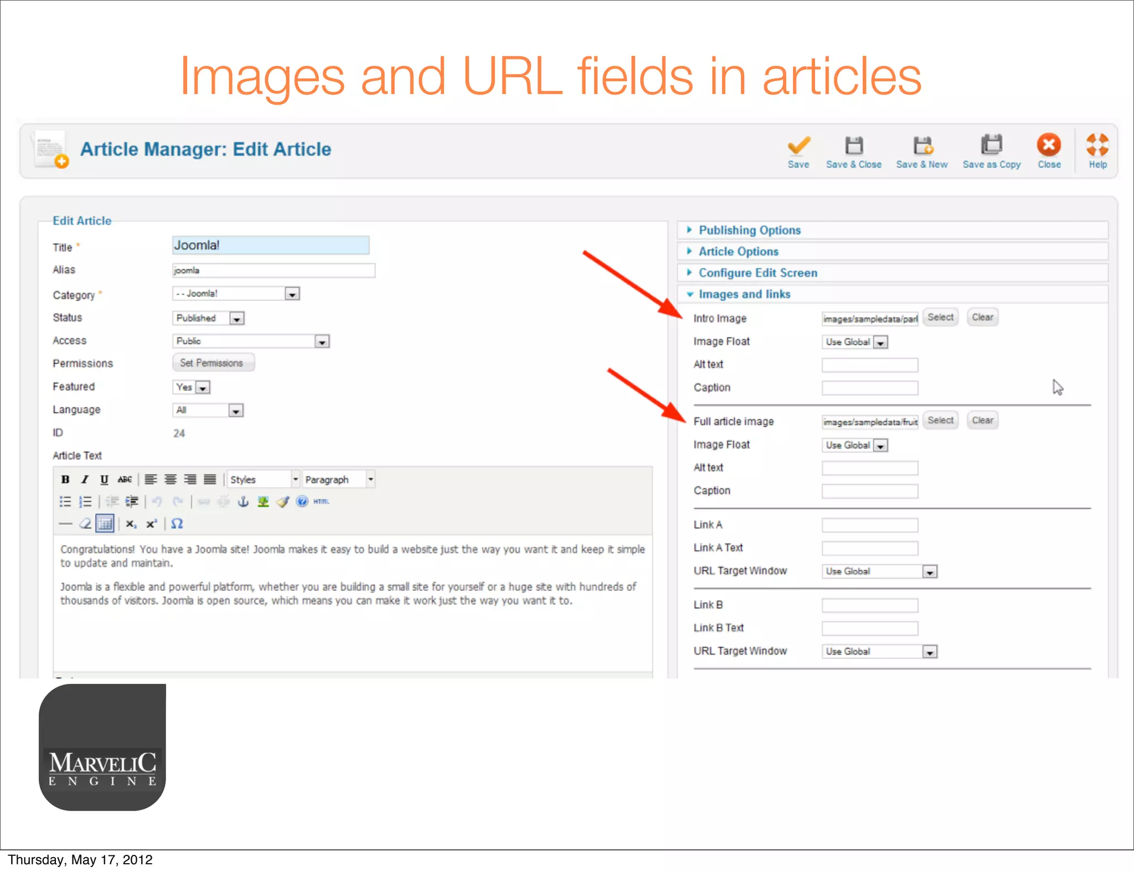Click the Alias input field
The width and height of the screenshot is (1134, 872).
(274, 270)
